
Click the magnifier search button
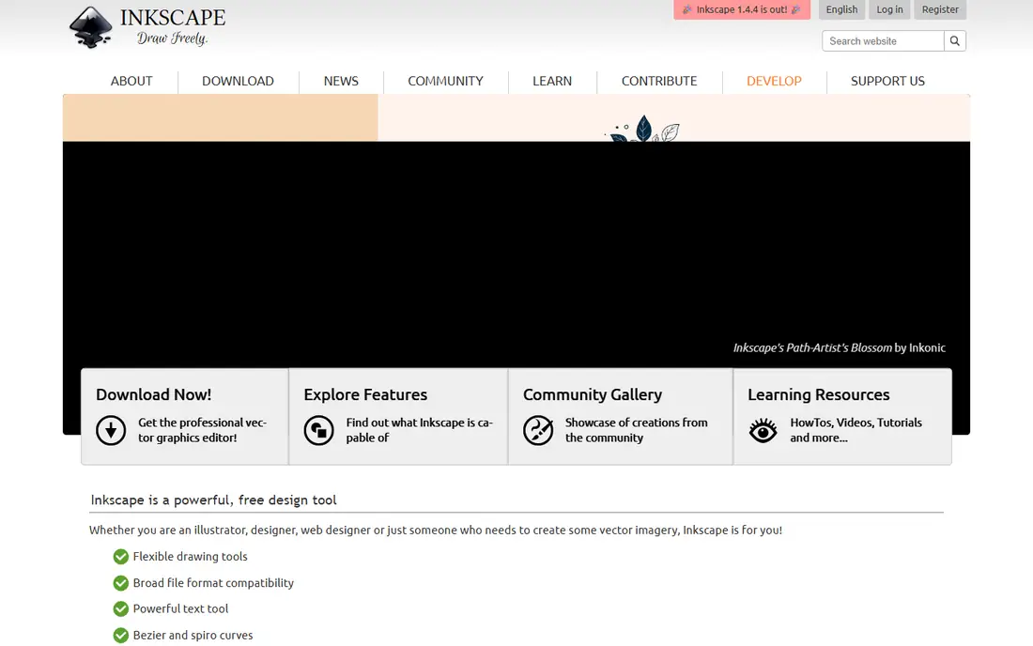[x=955, y=40]
